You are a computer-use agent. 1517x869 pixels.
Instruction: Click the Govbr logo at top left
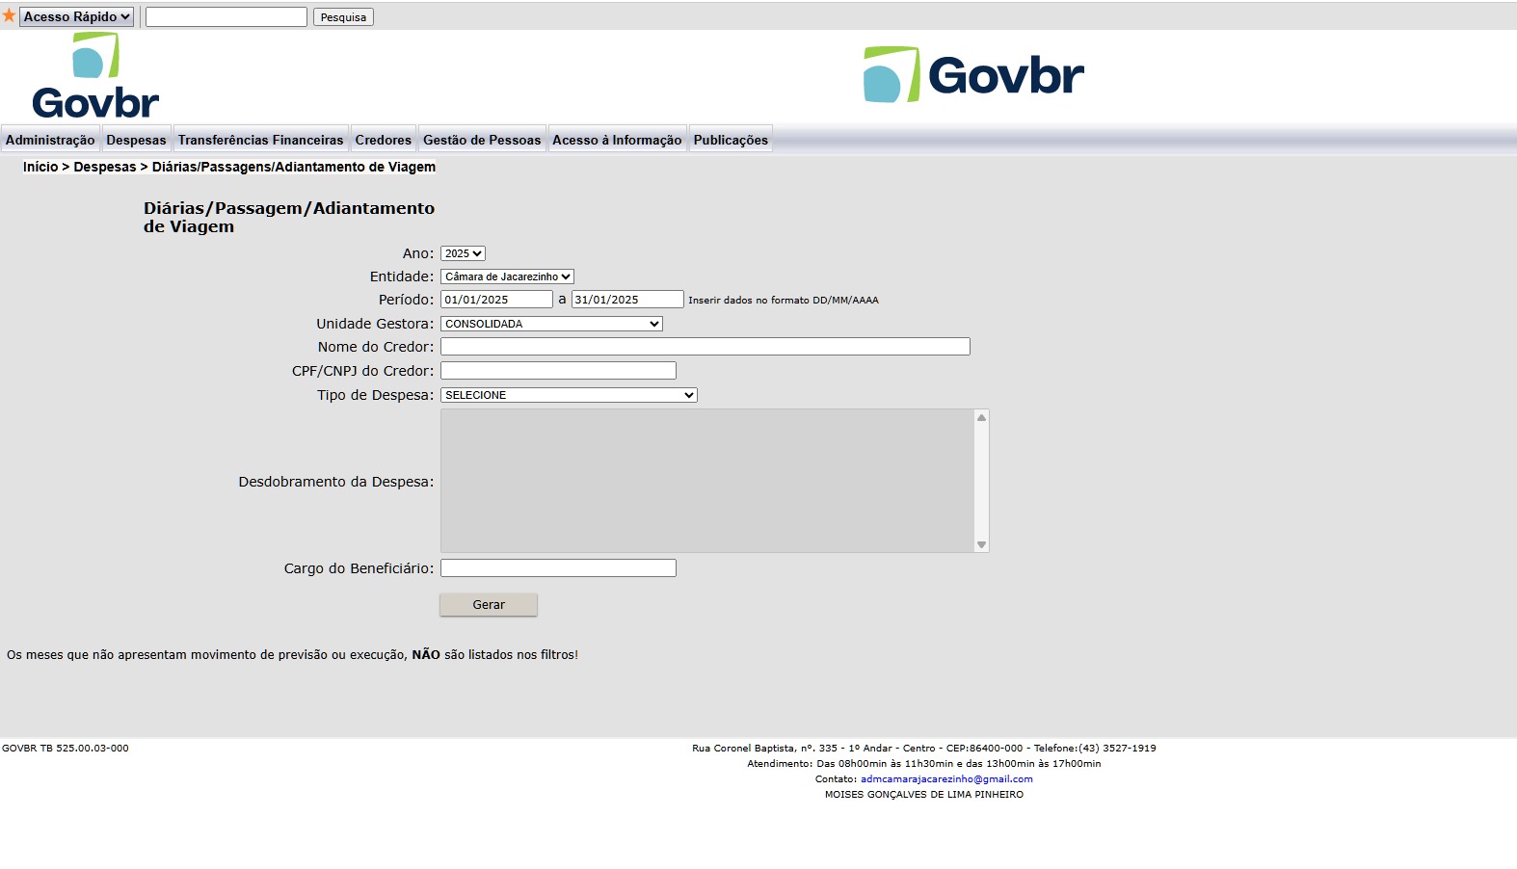click(x=95, y=76)
